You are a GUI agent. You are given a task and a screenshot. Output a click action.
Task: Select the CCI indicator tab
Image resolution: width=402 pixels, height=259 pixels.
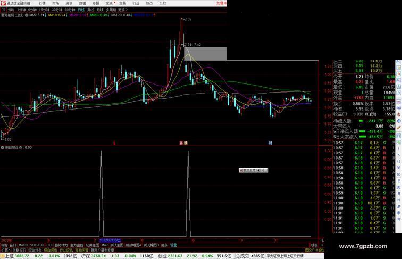click(49, 245)
